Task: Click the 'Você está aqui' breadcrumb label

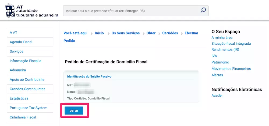Action: 76,33
